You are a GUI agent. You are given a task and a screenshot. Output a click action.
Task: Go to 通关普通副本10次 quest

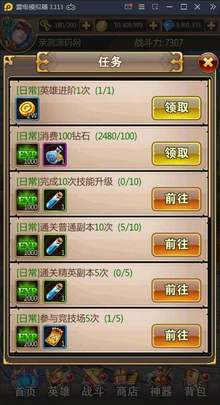[x=176, y=245]
